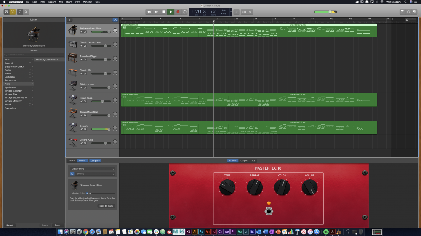Toggle the Metronome button

(x=250, y=12)
